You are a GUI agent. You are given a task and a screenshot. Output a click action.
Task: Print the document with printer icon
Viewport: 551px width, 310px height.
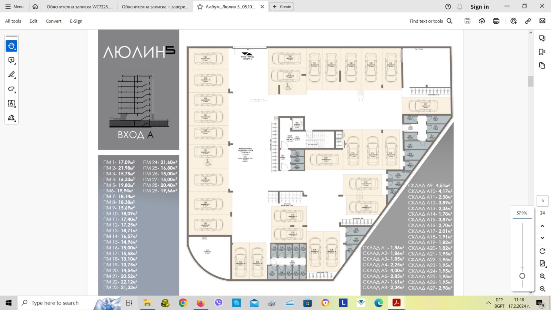496,21
